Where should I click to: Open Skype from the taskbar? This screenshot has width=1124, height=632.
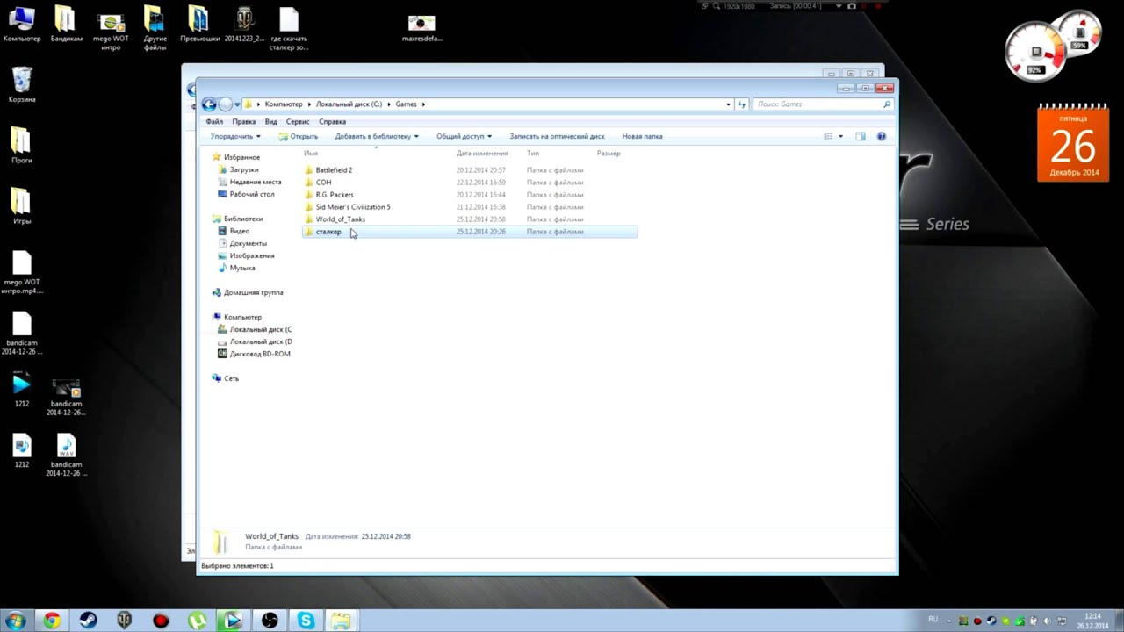pos(306,621)
